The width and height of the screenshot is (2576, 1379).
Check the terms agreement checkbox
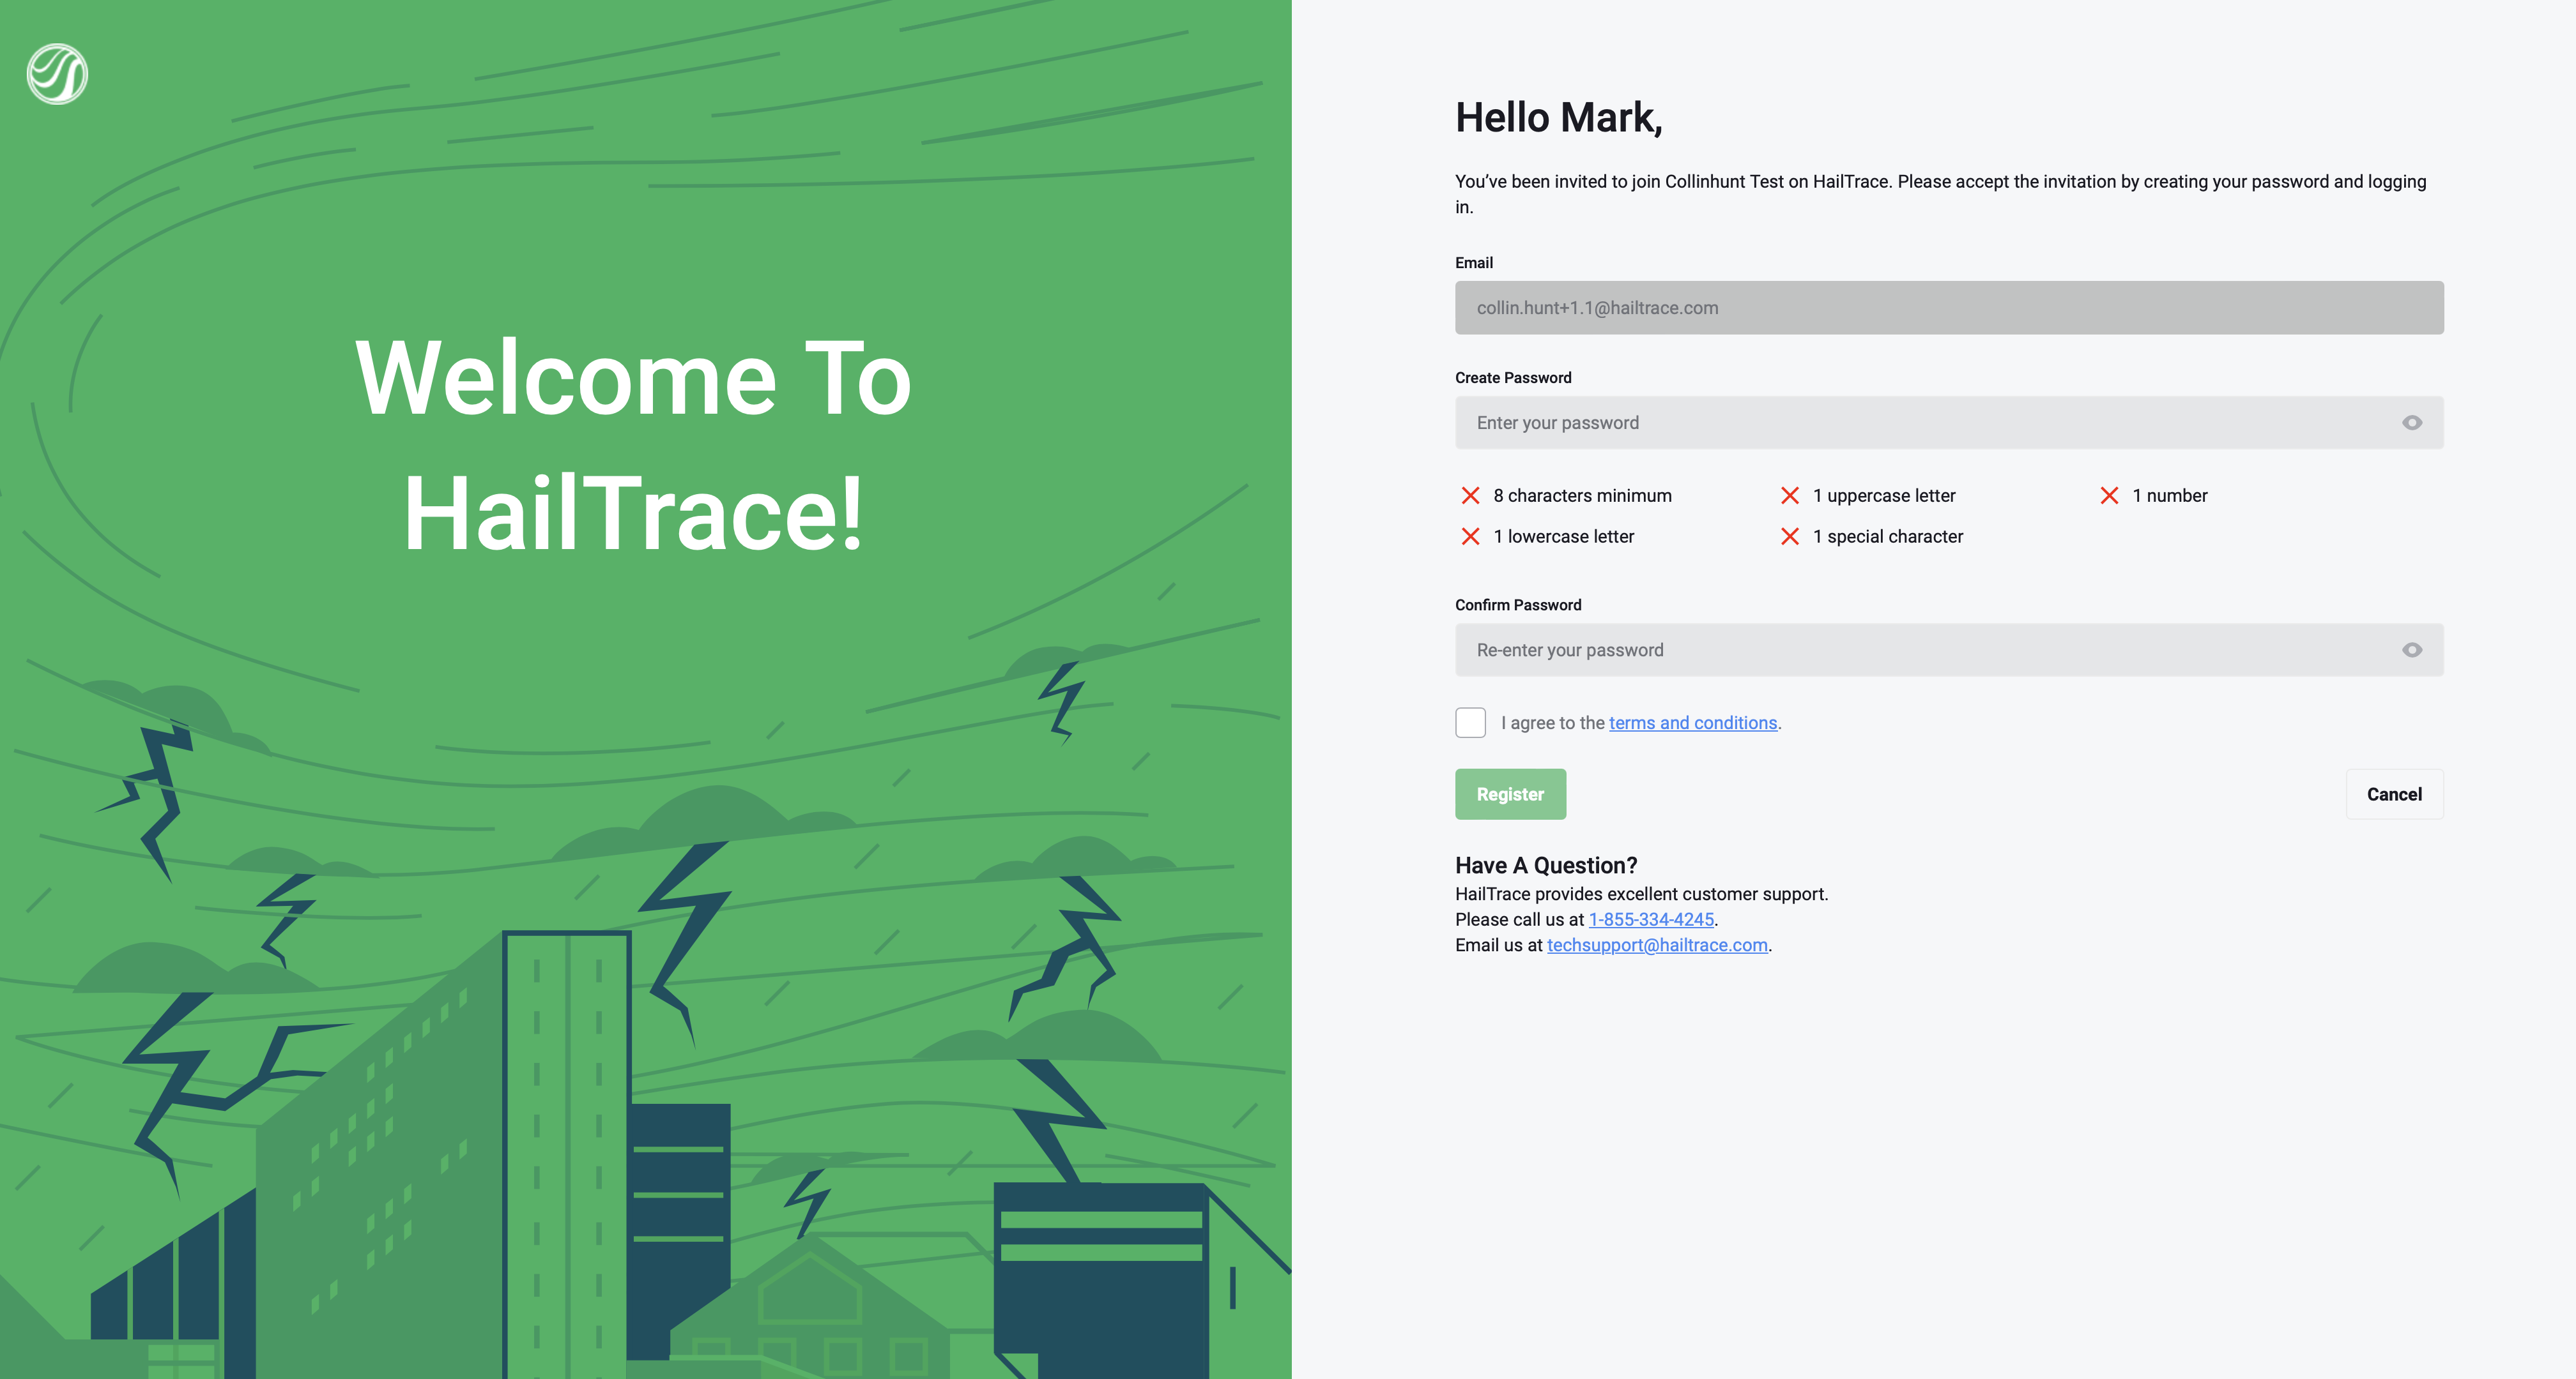pos(1470,723)
